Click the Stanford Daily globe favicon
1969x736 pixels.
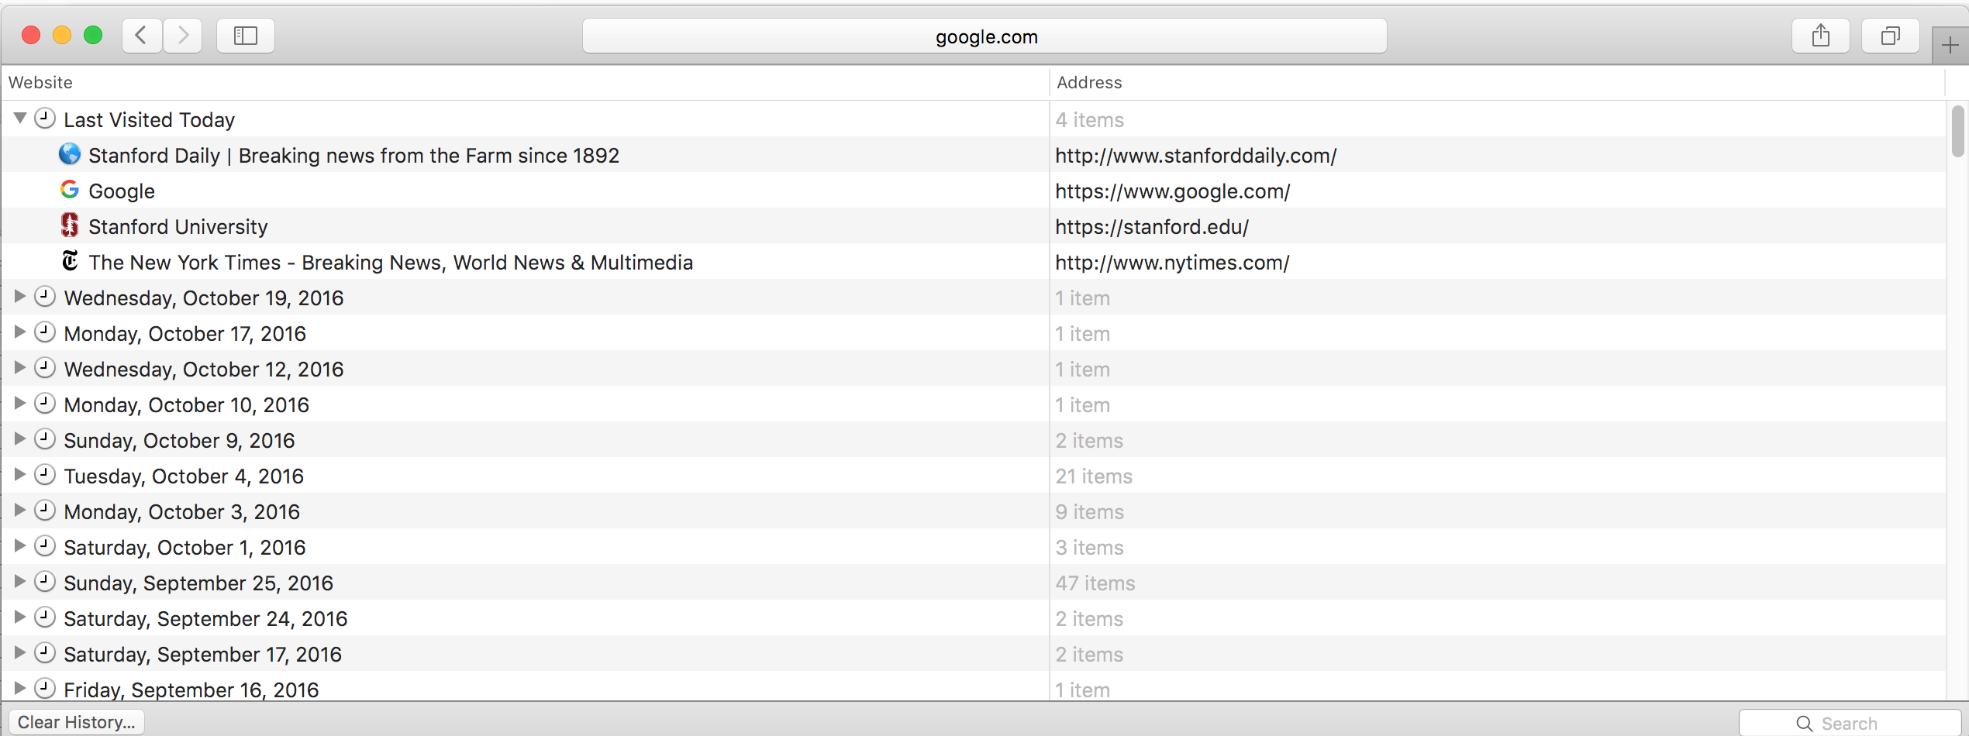pos(70,154)
